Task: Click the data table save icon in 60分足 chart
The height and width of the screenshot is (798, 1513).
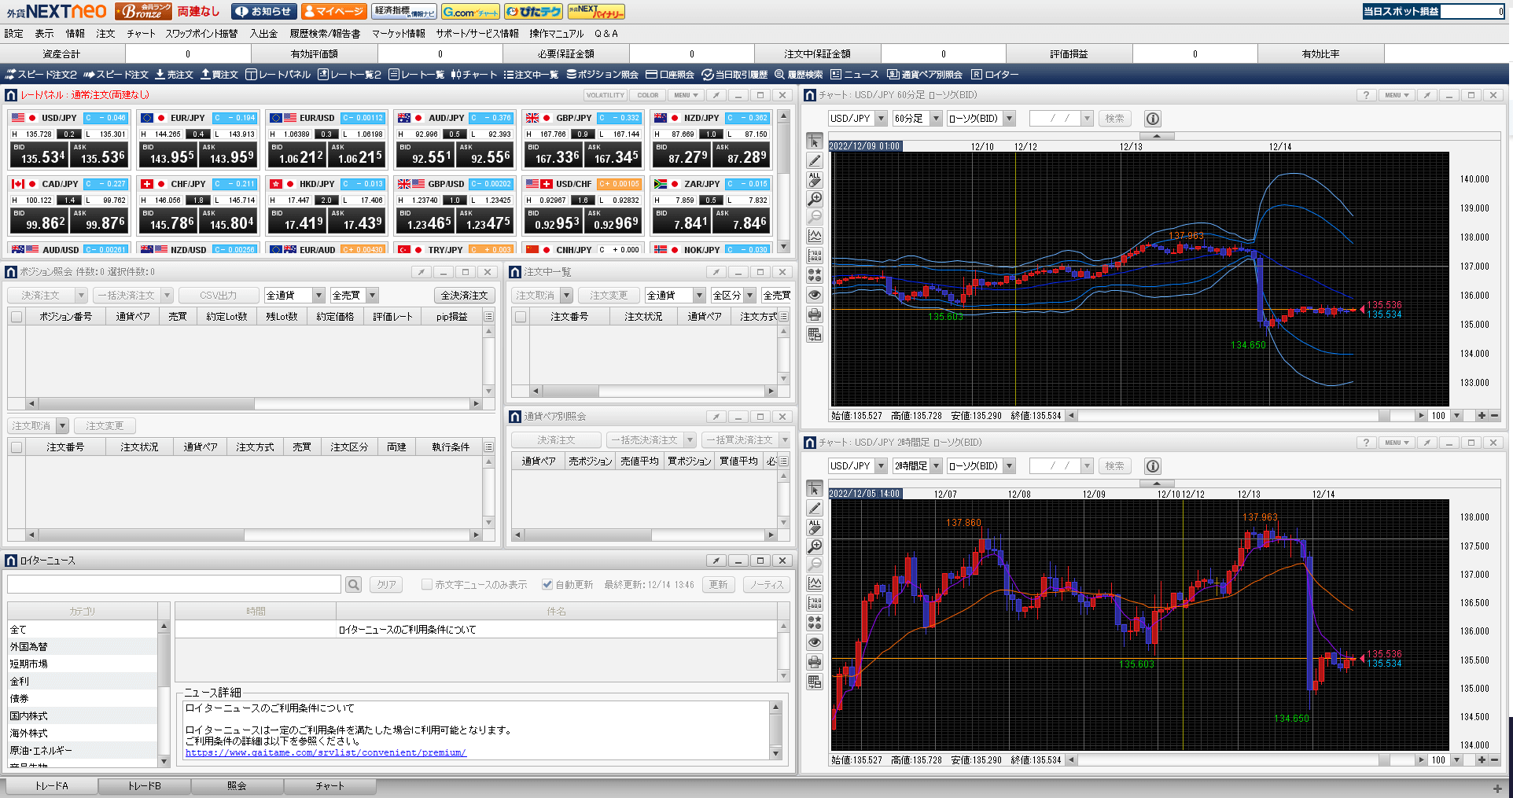Action: click(815, 334)
